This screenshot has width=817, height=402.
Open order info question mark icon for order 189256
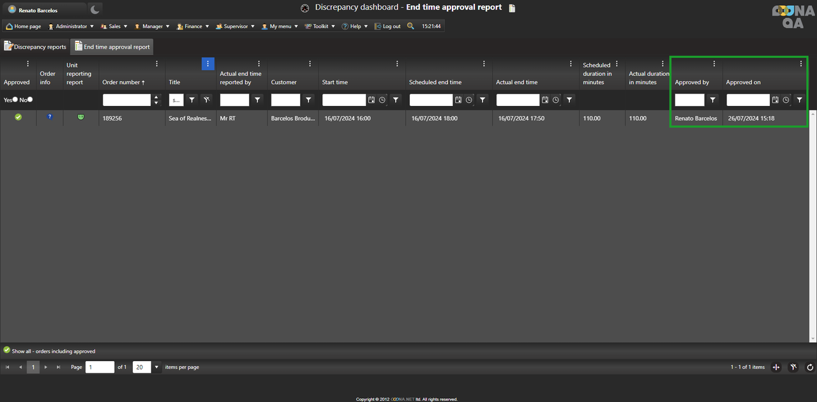tap(50, 117)
